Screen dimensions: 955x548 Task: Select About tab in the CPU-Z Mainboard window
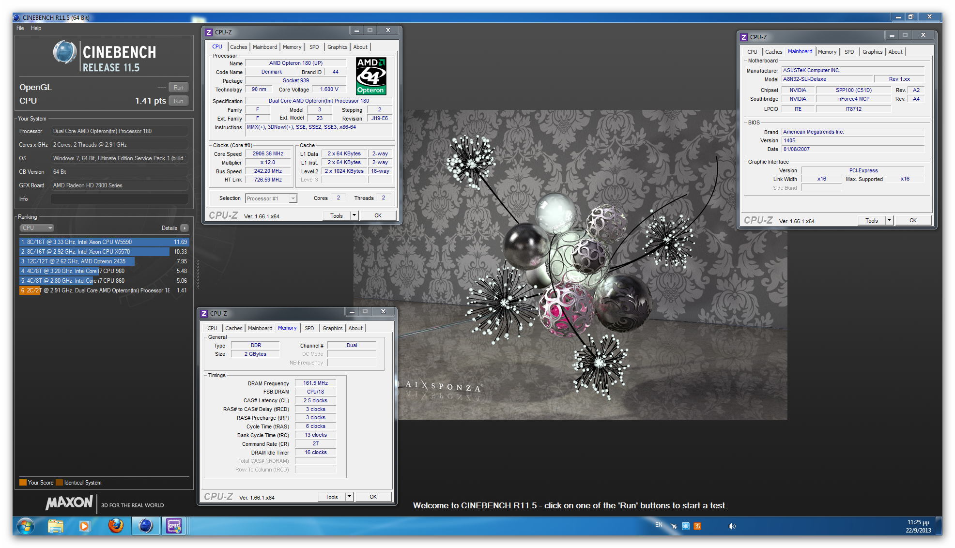895,52
